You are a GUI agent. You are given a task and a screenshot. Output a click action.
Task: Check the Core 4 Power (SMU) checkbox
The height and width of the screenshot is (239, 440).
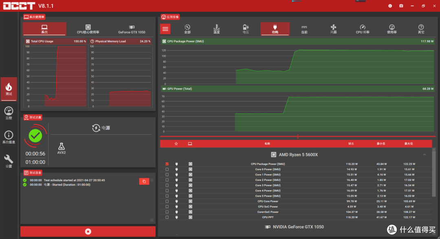point(167,191)
